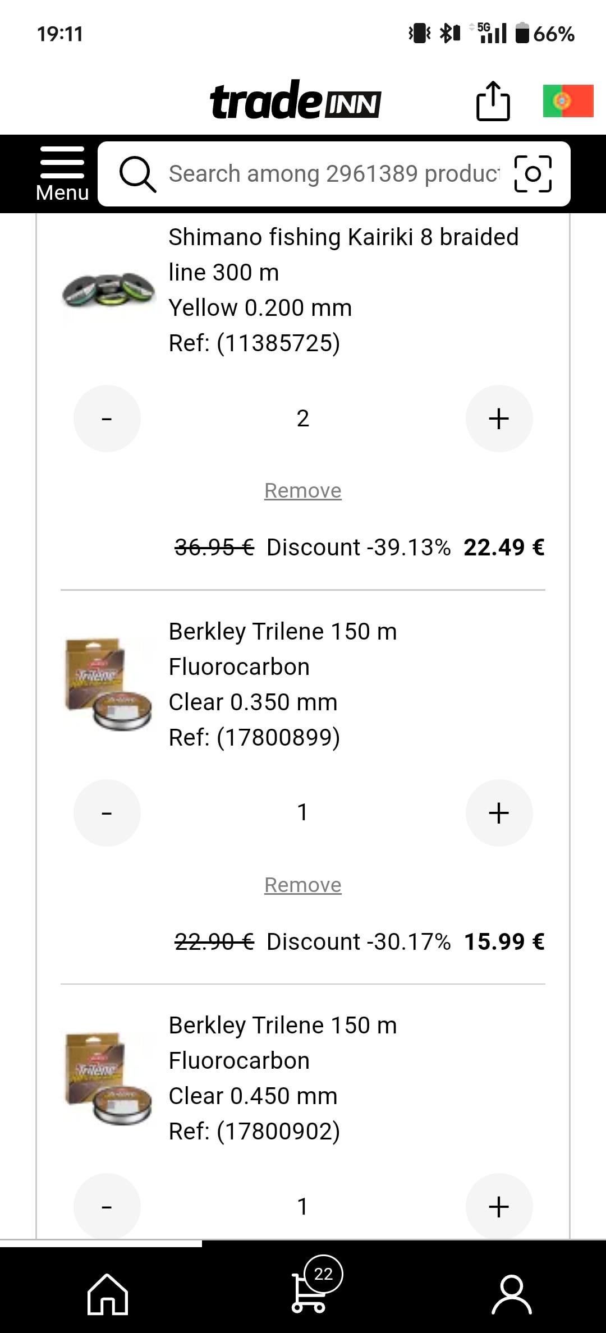Change country via Portugal flag
This screenshot has height=1333, width=606.
pos(568,101)
